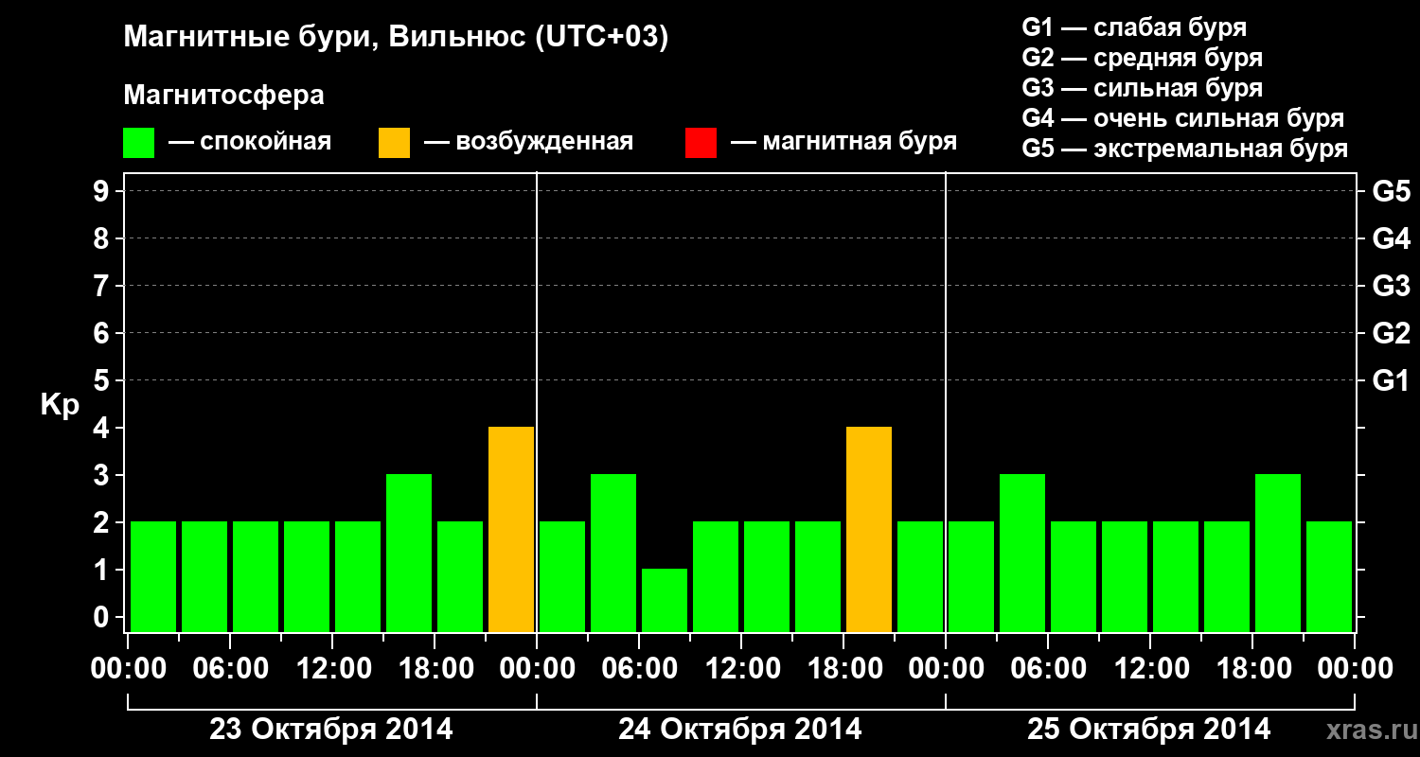
Task: Click the '06:00' time label for 24 October
Action: (x=639, y=668)
